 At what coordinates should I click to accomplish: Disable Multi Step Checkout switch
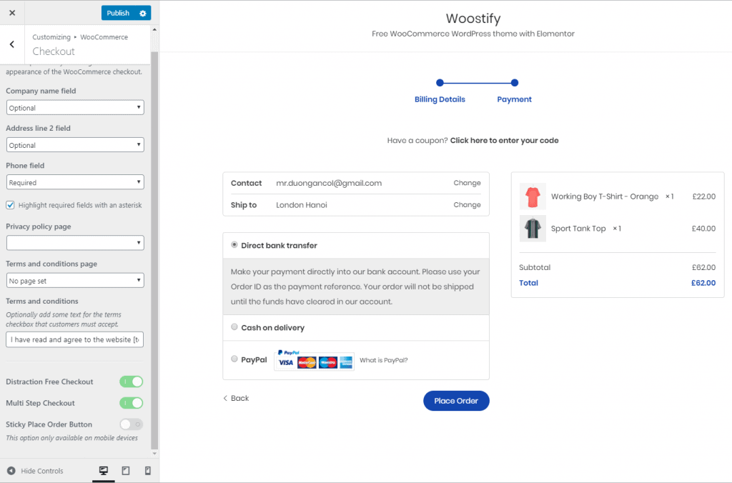click(x=132, y=403)
